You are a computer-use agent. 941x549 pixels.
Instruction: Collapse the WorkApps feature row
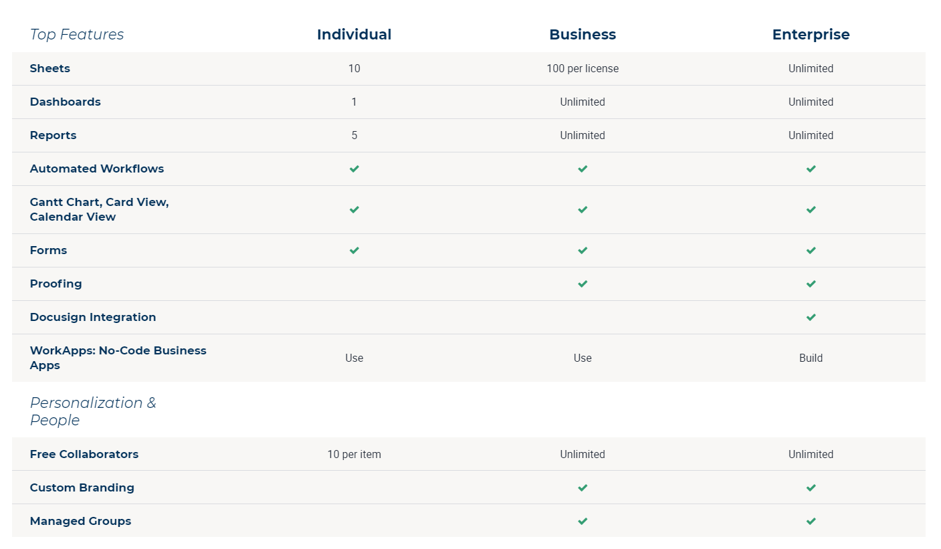pyautogui.click(x=118, y=358)
